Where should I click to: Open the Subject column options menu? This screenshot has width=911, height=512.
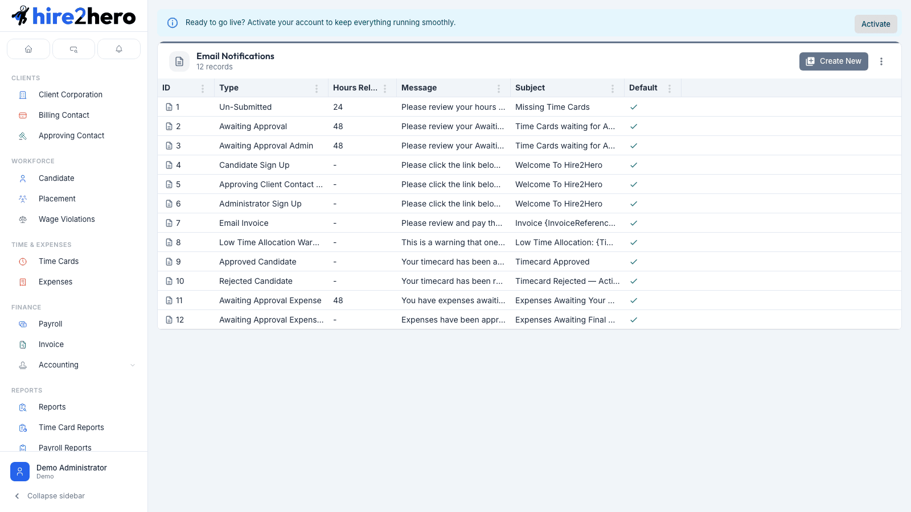[x=613, y=88]
